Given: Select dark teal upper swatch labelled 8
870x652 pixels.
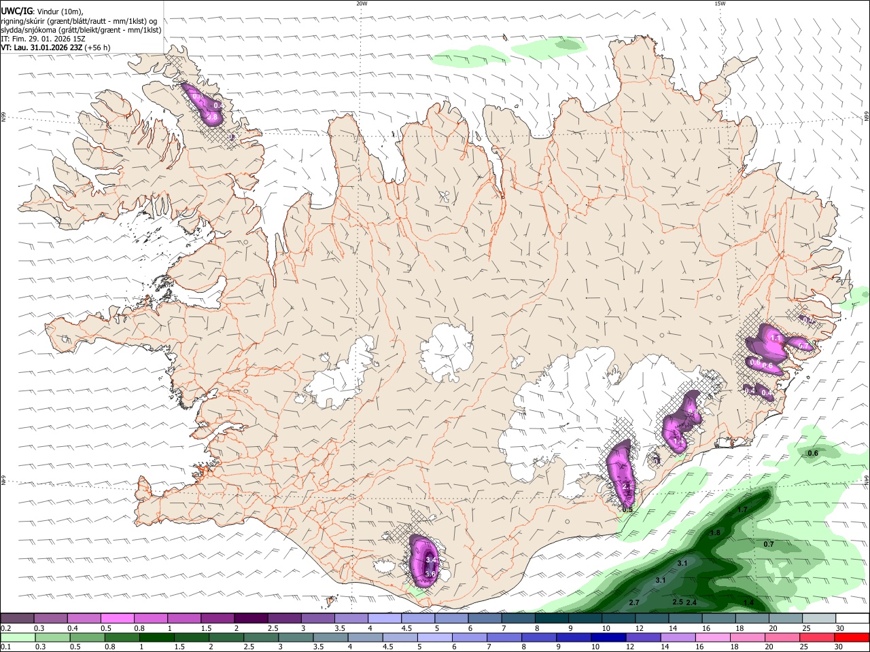Looking at the screenshot, I should click(x=551, y=619).
